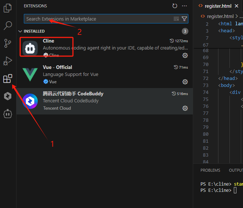This screenshot has width=243, height=208.
Task: Click the Vue verified publisher badge
Action: click(x=46, y=81)
